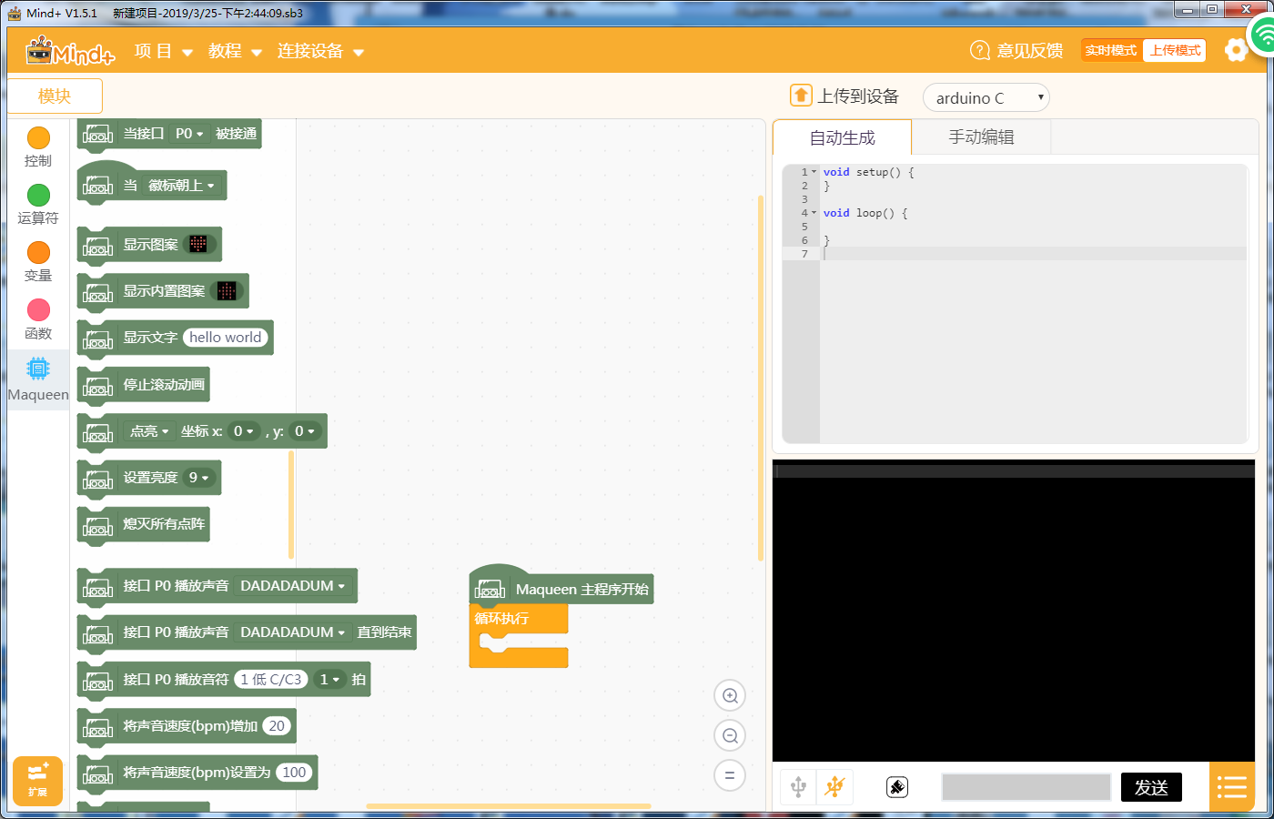Click the 发送 send button

click(x=1151, y=787)
